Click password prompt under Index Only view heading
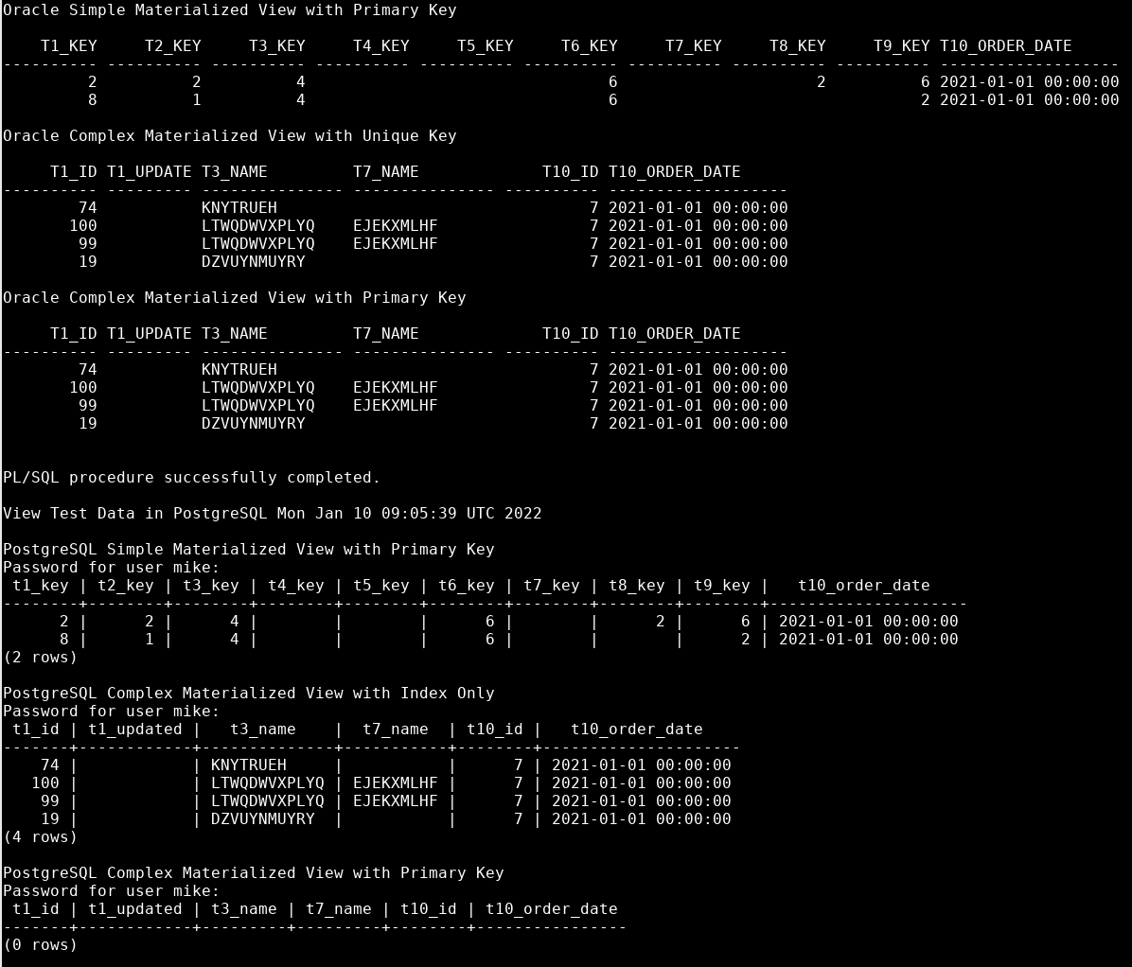The width and height of the screenshot is (1132, 967). (111, 712)
